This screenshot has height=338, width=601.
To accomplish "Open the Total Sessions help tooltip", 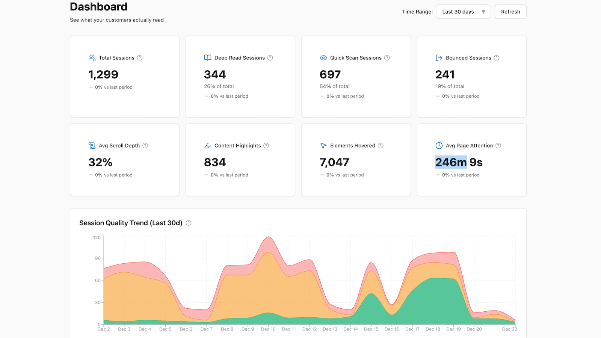I will pyautogui.click(x=139, y=58).
